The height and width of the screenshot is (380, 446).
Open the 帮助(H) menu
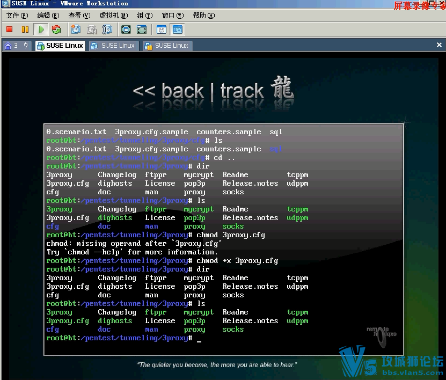[x=203, y=16]
